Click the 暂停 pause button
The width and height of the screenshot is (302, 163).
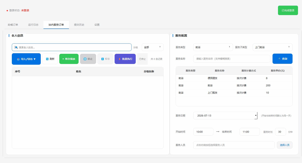pyautogui.click(x=105, y=59)
